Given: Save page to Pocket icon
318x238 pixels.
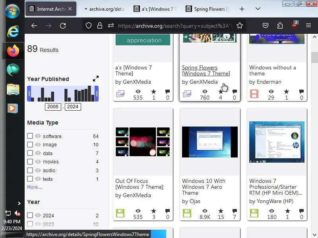Looking at the screenshot, I should coord(266,26).
